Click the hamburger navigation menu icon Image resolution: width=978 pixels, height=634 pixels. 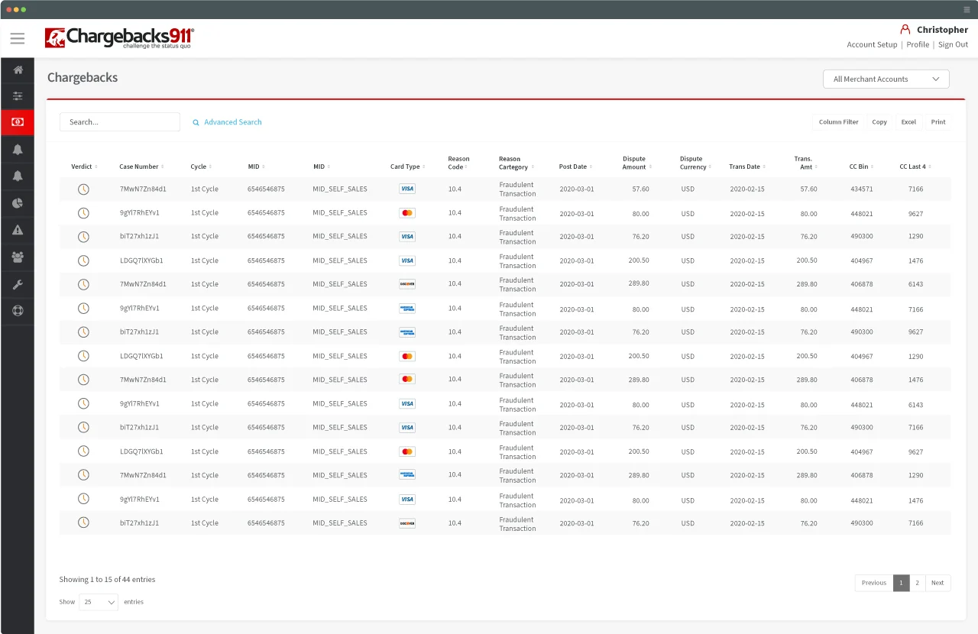tap(18, 37)
